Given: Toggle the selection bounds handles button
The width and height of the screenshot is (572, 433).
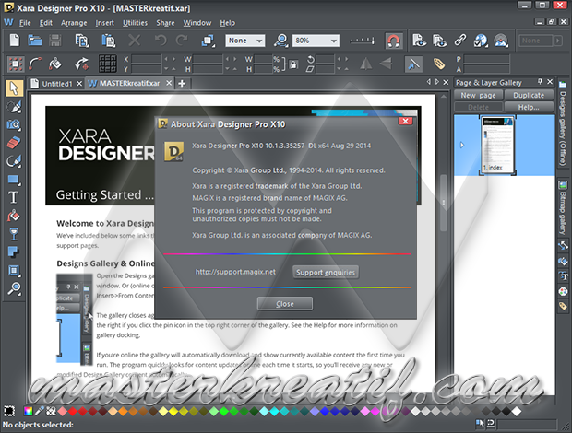Looking at the screenshot, I should point(16,64).
